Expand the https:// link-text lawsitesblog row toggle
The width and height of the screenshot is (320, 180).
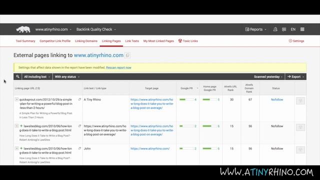(x=16, y=126)
